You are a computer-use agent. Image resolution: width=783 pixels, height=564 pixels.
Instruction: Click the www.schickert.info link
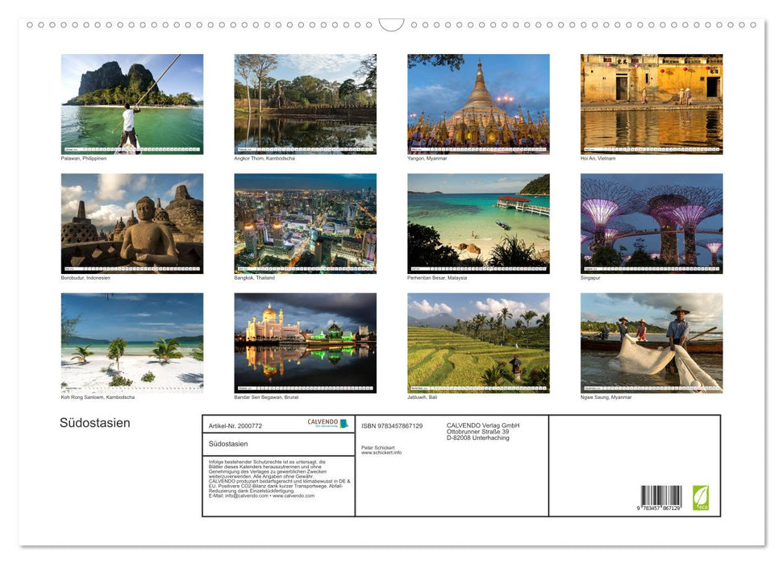[x=381, y=451]
